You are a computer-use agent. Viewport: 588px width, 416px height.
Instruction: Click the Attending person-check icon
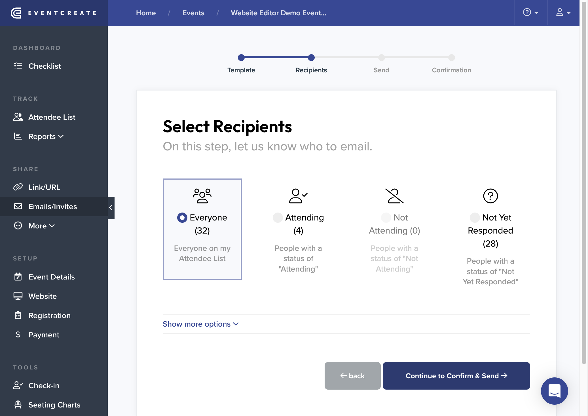pyautogui.click(x=298, y=196)
